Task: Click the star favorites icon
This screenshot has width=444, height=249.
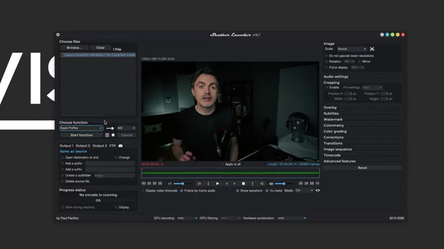Action: pyautogui.click(x=113, y=135)
